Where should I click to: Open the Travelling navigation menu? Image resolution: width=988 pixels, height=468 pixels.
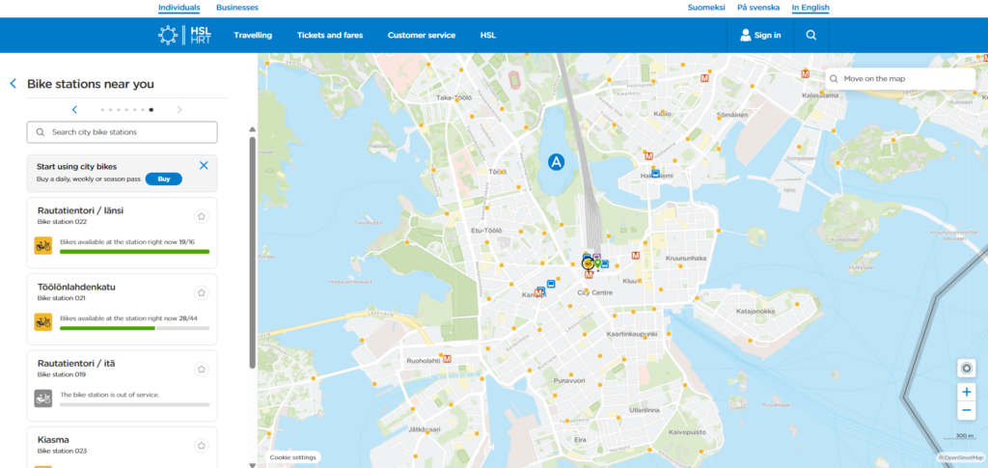(253, 36)
